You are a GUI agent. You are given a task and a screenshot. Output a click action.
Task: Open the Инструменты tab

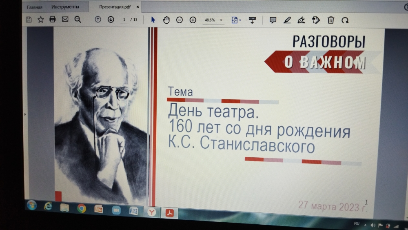(65, 7)
